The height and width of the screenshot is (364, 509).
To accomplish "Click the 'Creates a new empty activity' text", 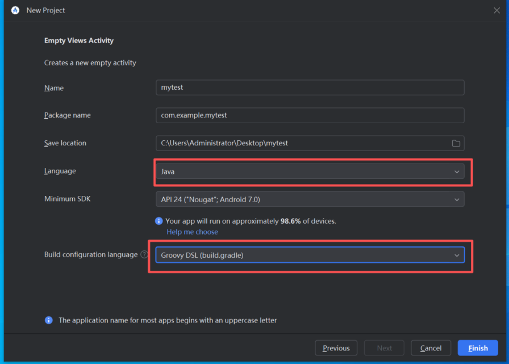I will [90, 62].
